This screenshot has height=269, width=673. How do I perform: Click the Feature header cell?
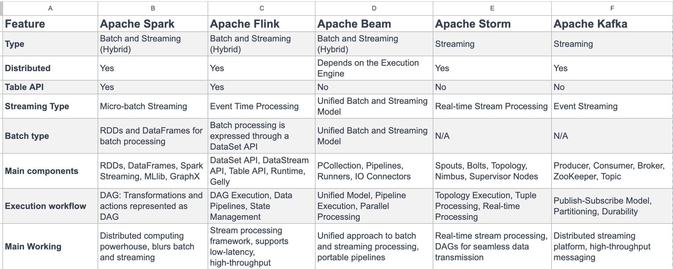point(50,24)
